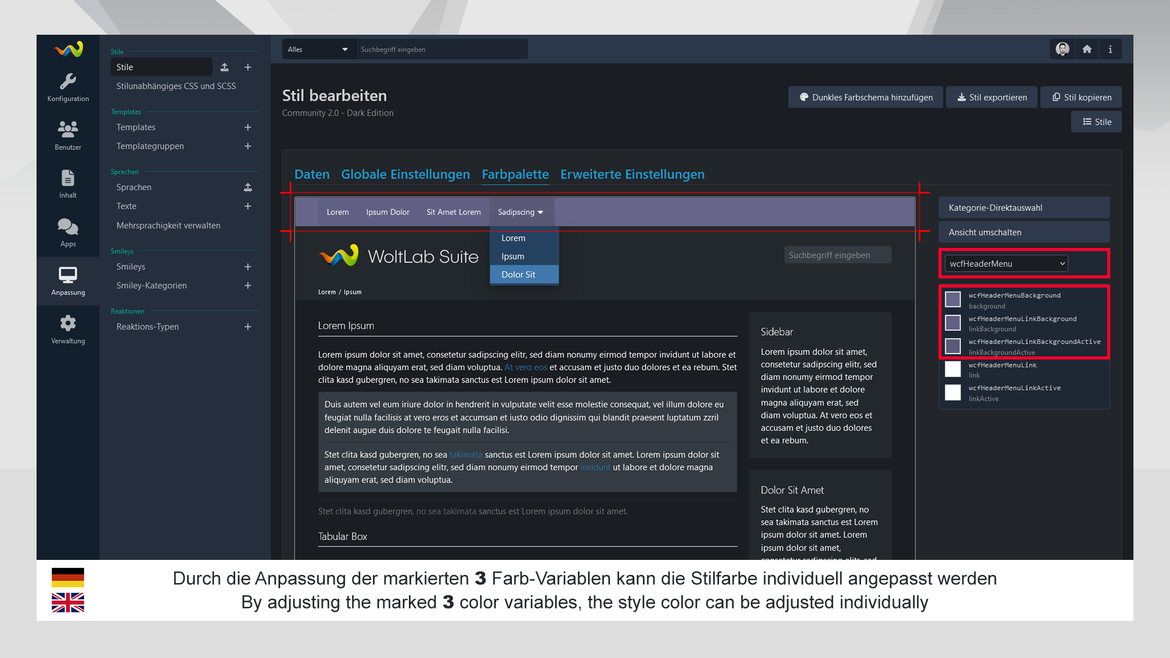1170x658 pixels.
Task: Open the Alles search filter dropdown
Action: (x=318, y=49)
